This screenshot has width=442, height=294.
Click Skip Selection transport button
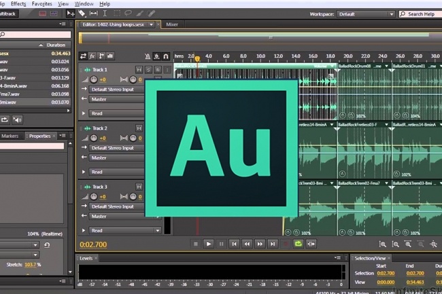click(311, 244)
